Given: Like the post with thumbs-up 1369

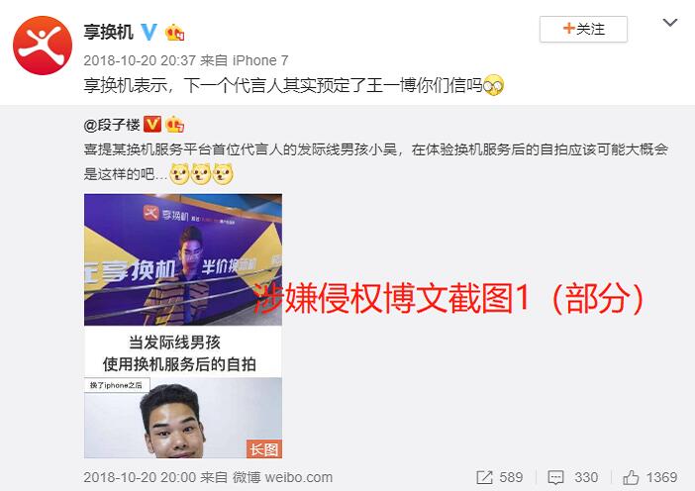Looking at the screenshot, I should click(x=631, y=477).
